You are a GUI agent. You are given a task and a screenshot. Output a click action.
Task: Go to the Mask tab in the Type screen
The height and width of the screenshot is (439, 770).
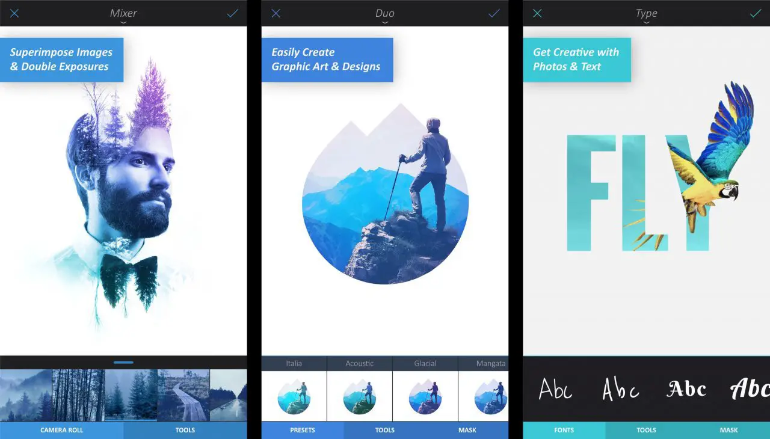pyautogui.click(x=729, y=430)
